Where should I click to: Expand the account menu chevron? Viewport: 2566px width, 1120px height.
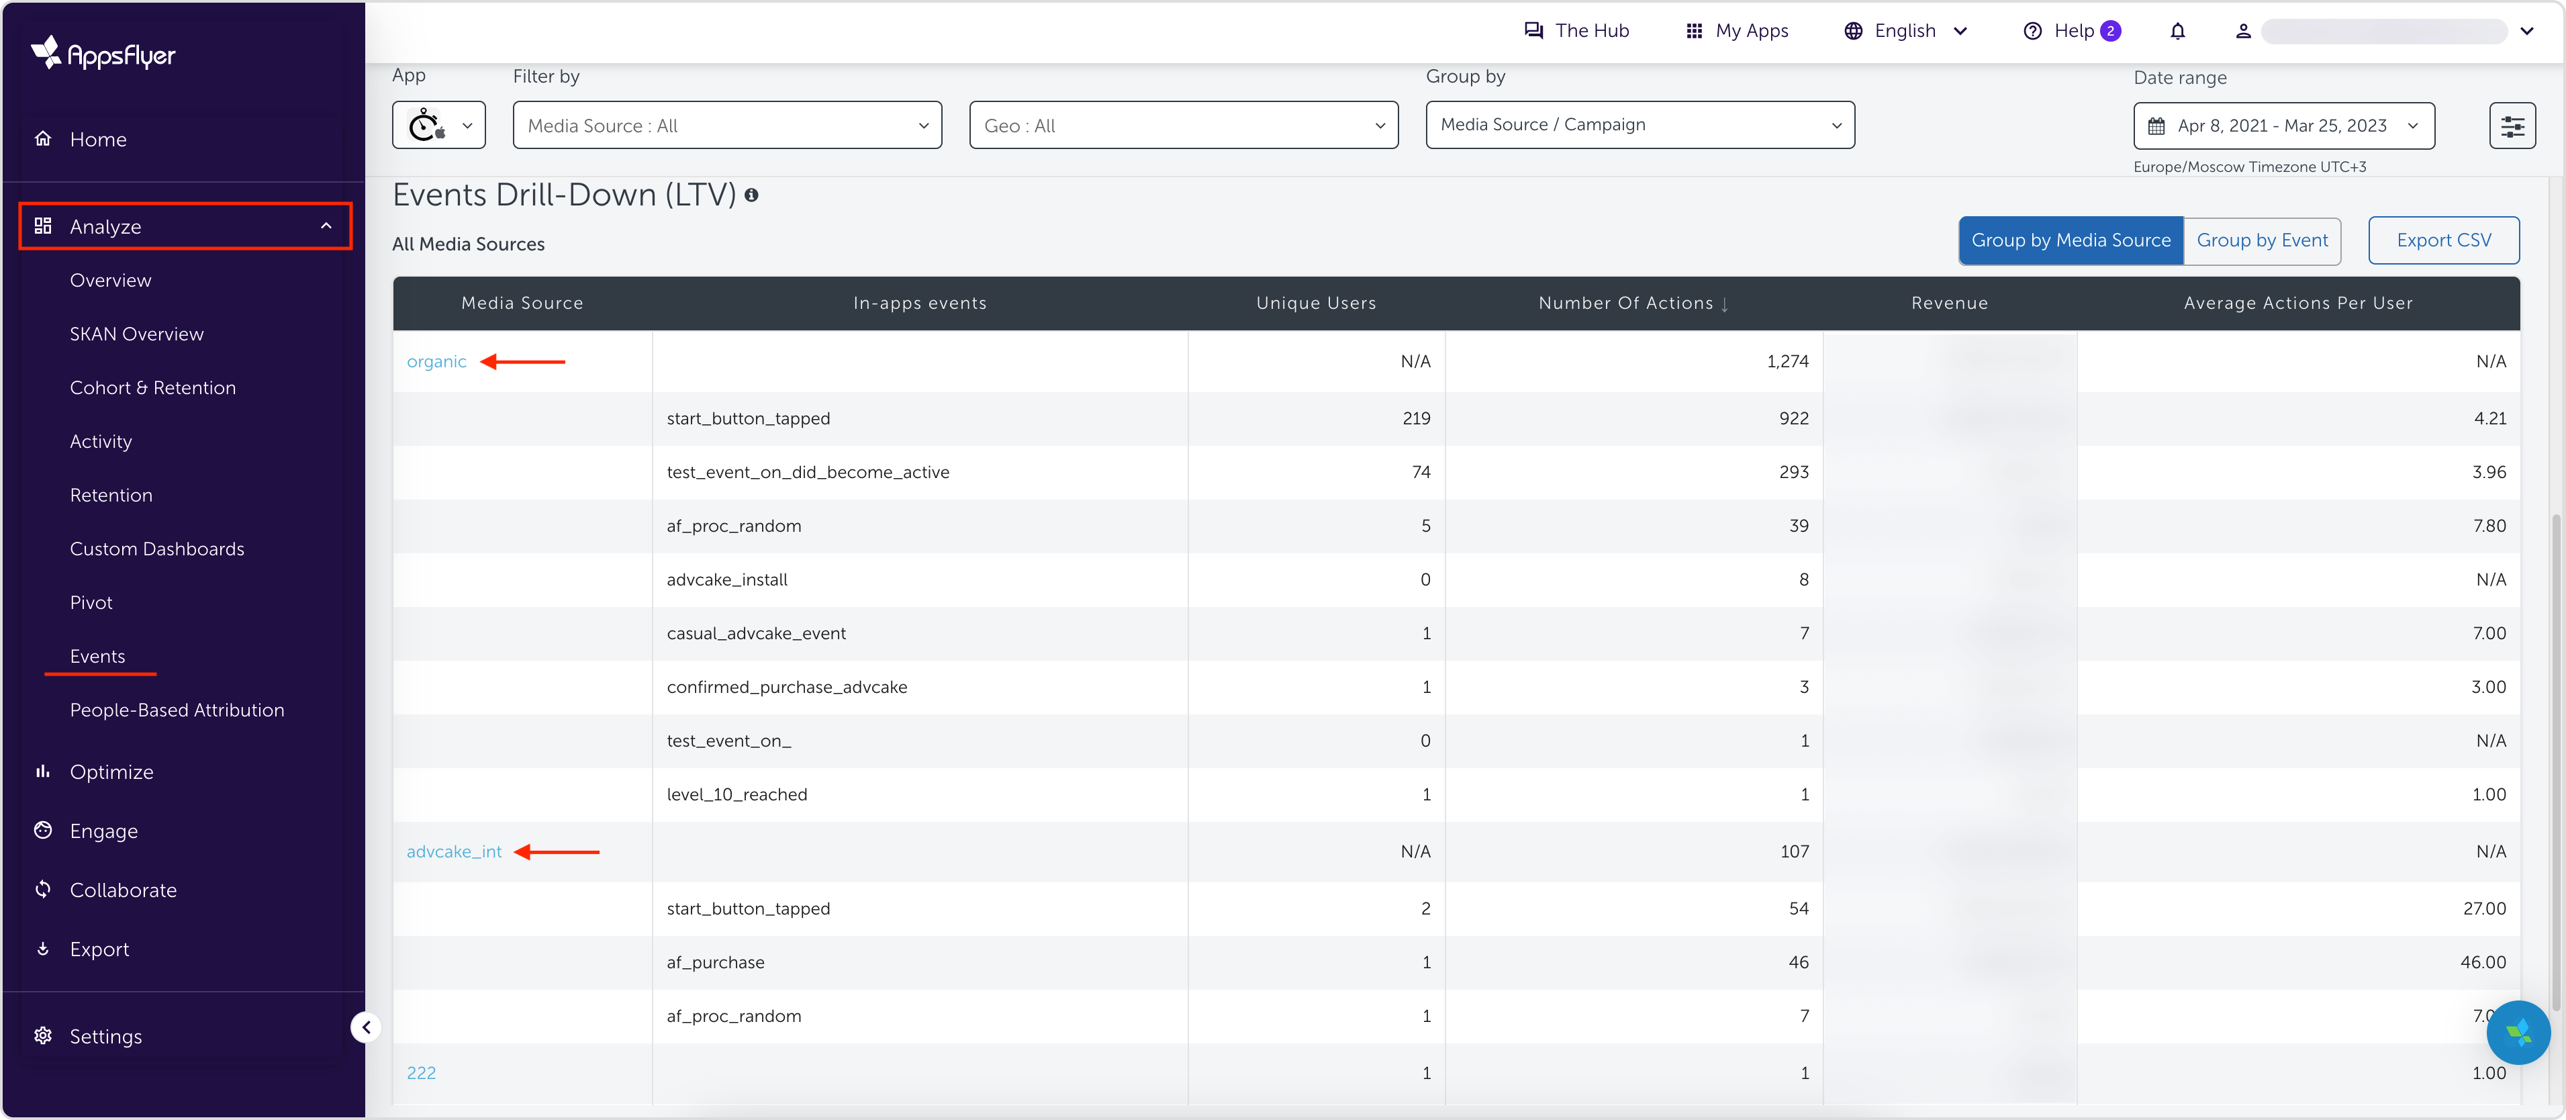[x=2526, y=31]
